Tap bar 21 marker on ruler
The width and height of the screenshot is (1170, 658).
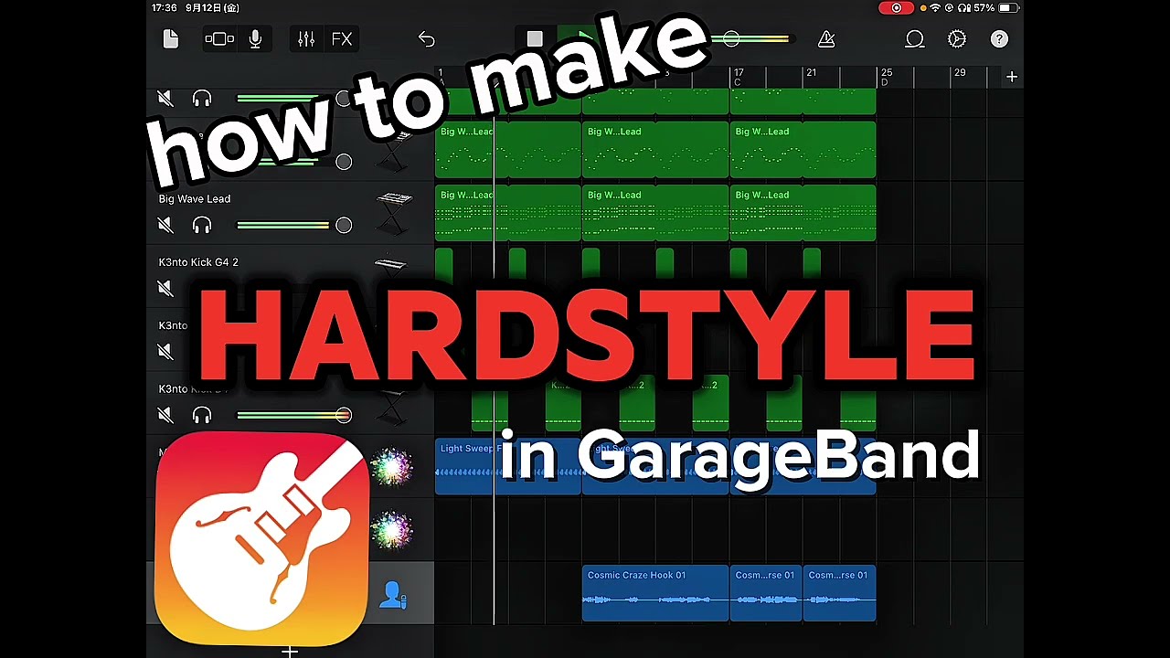[x=811, y=73]
